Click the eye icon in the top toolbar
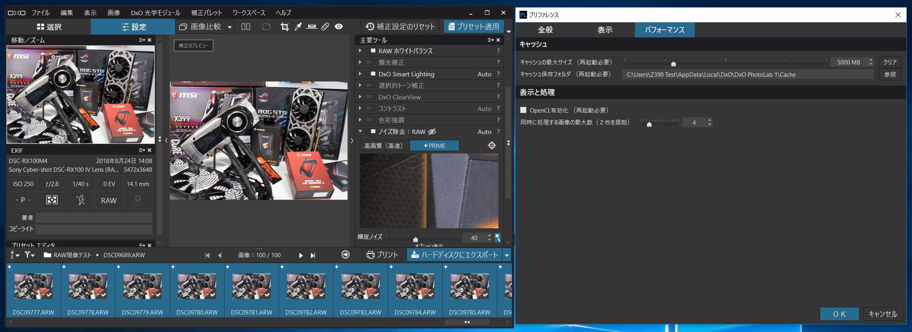912x332 pixels. [x=339, y=27]
